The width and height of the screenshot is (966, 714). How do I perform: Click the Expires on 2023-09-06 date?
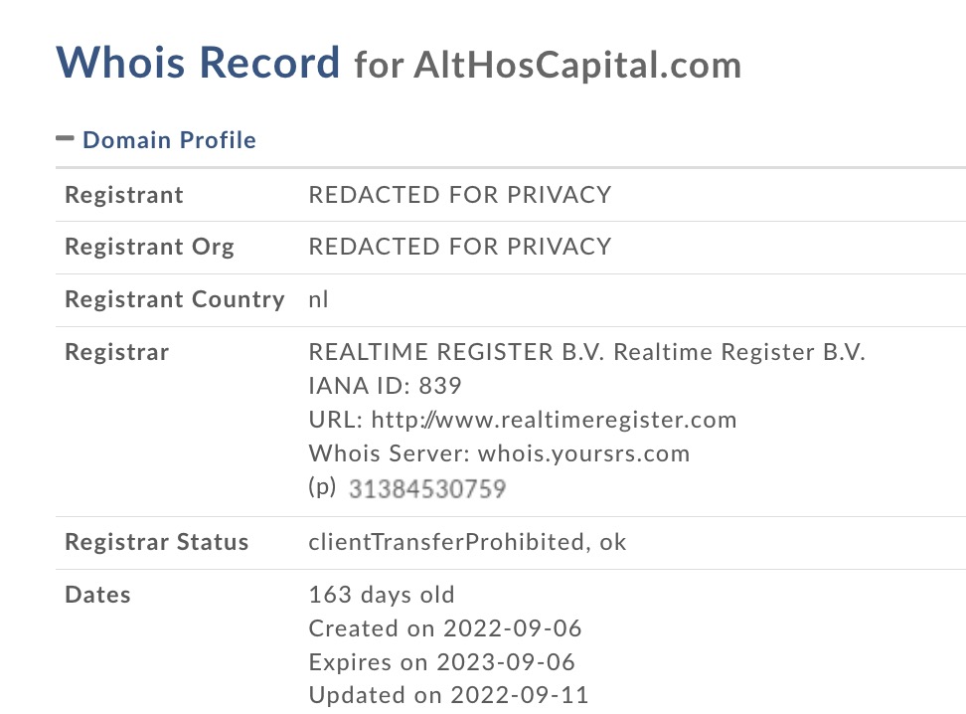point(442,662)
